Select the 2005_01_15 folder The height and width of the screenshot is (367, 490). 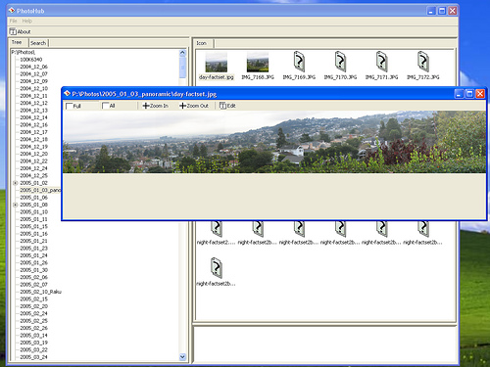[33, 226]
